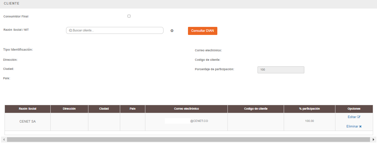The width and height of the screenshot is (377, 146).
Task: Tick the Consumidor Final checkbox
Action: (129, 16)
